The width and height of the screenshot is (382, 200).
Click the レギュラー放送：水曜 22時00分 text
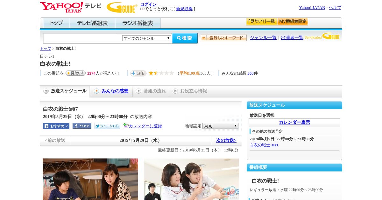(286, 190)
